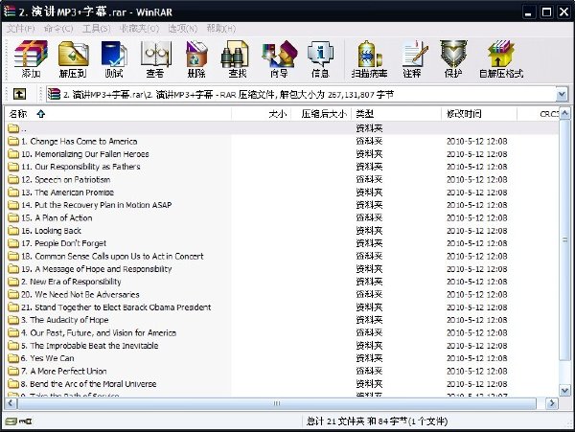The width and height of the screenshot is (575, 432).
Task: Open the 工具(S) menu
Action: (96, 29)
